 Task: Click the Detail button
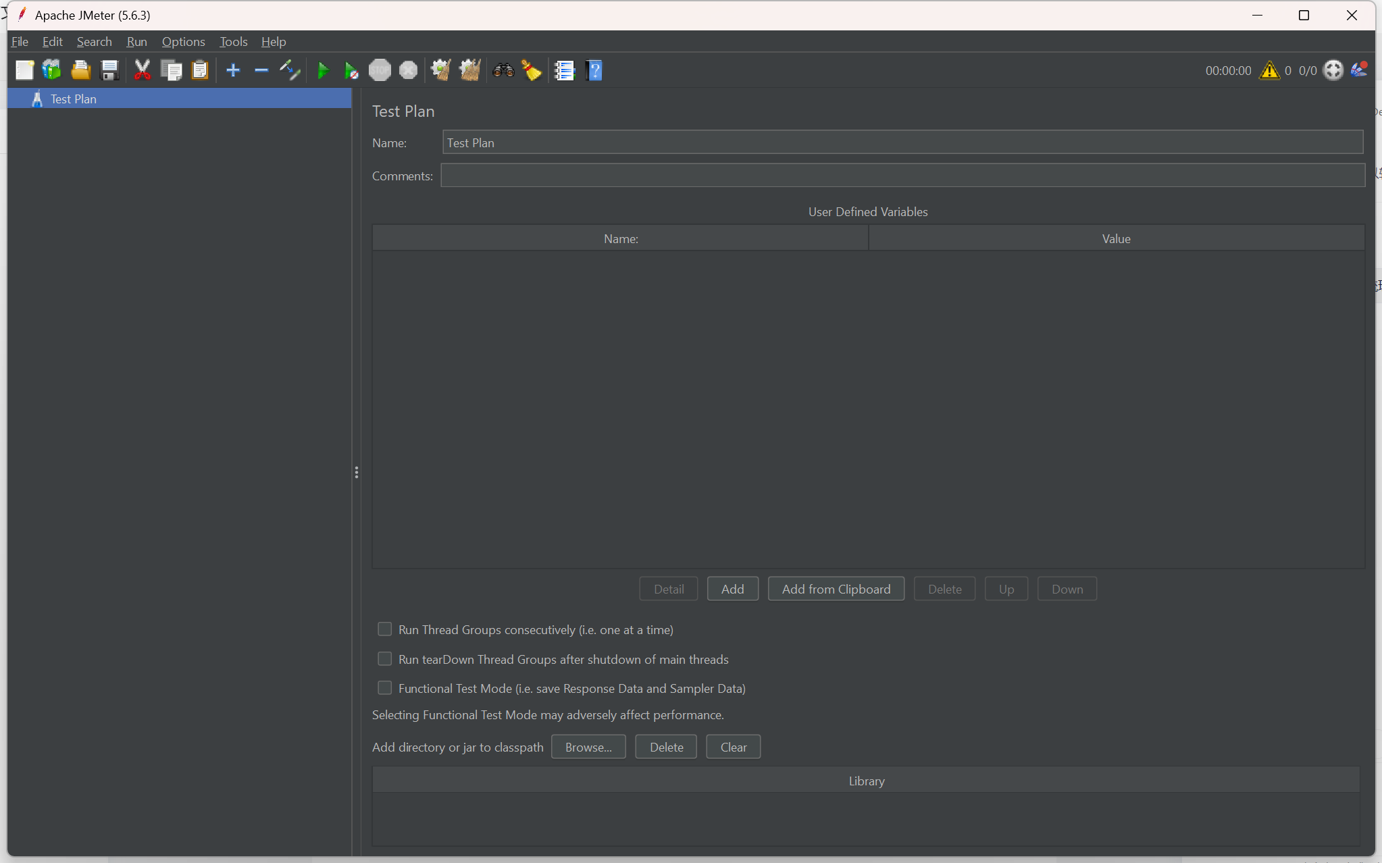coord(669,589)
